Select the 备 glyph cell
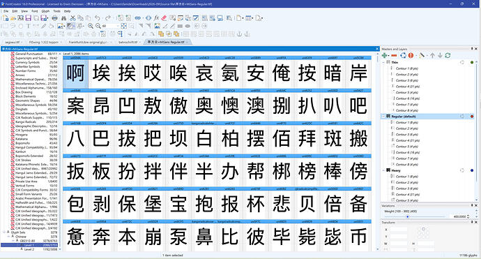 pos(358,203)
